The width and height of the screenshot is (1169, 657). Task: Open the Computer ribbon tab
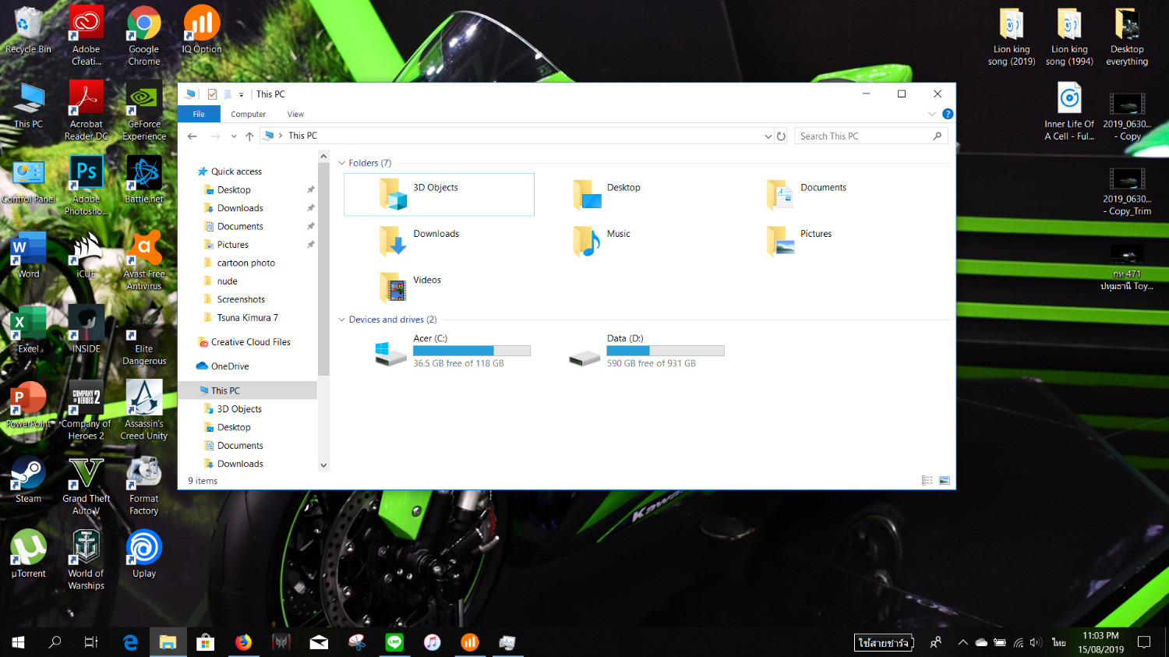coord(248,114)
